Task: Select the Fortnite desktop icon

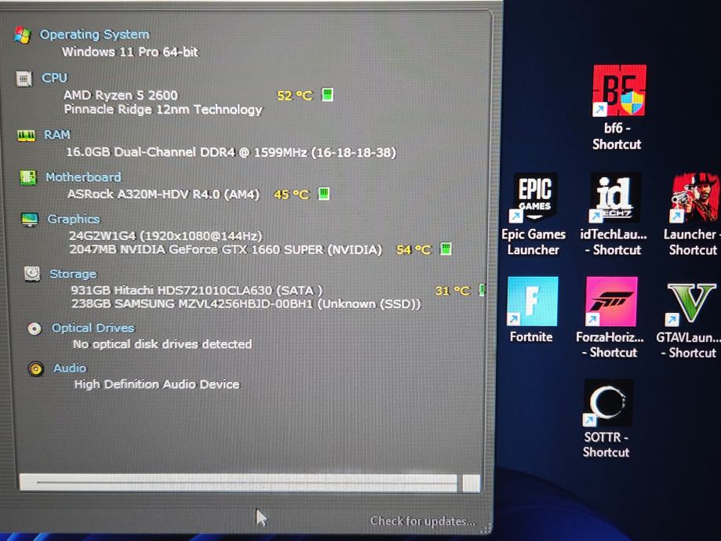Action: [532, 310]
